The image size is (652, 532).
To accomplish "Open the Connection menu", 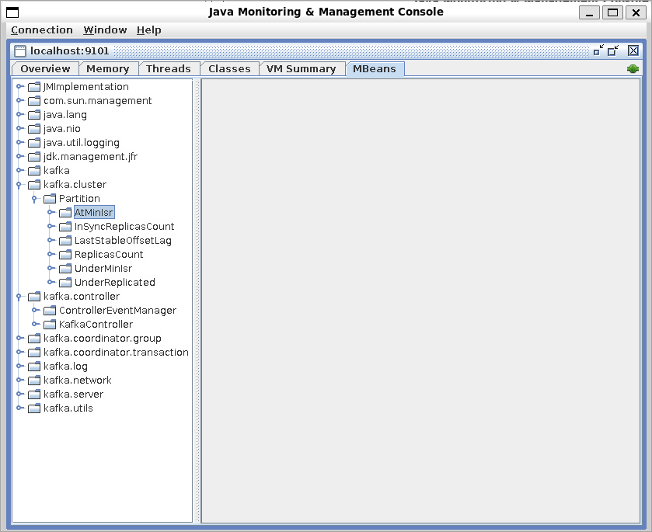I will coord(42,30).
